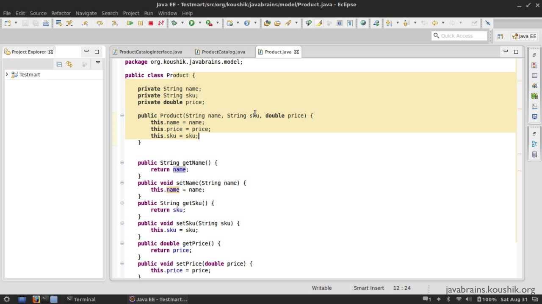Click the Disconnect debug icon

tap(161, 23)
